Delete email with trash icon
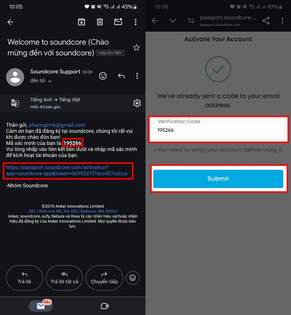Viewport: 291px width, 315px height. [100, 22]
